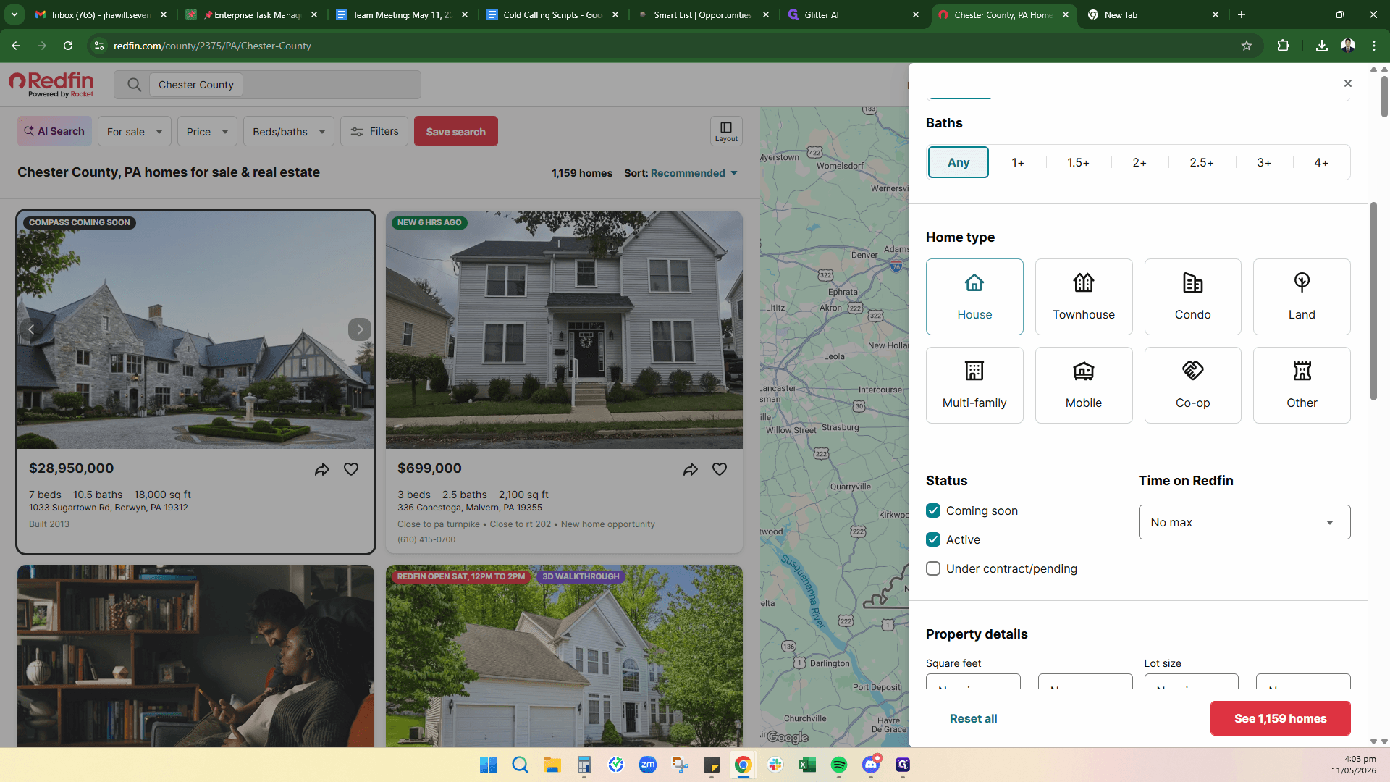Open the Time on Redfin dropdown
This screenshot has height=782, width=1390.
point(1244,522)
